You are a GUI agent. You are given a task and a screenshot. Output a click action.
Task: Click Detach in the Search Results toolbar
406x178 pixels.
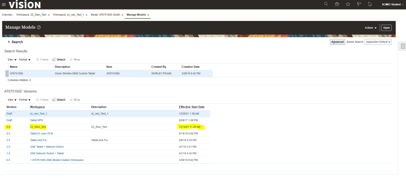(x=59, y=60)
